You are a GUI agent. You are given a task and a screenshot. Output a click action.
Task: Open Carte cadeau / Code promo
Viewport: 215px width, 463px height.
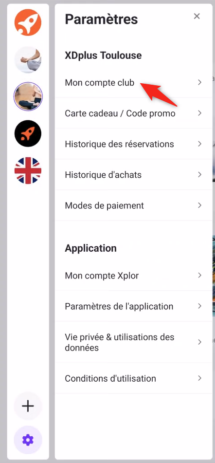click(134, 113)
